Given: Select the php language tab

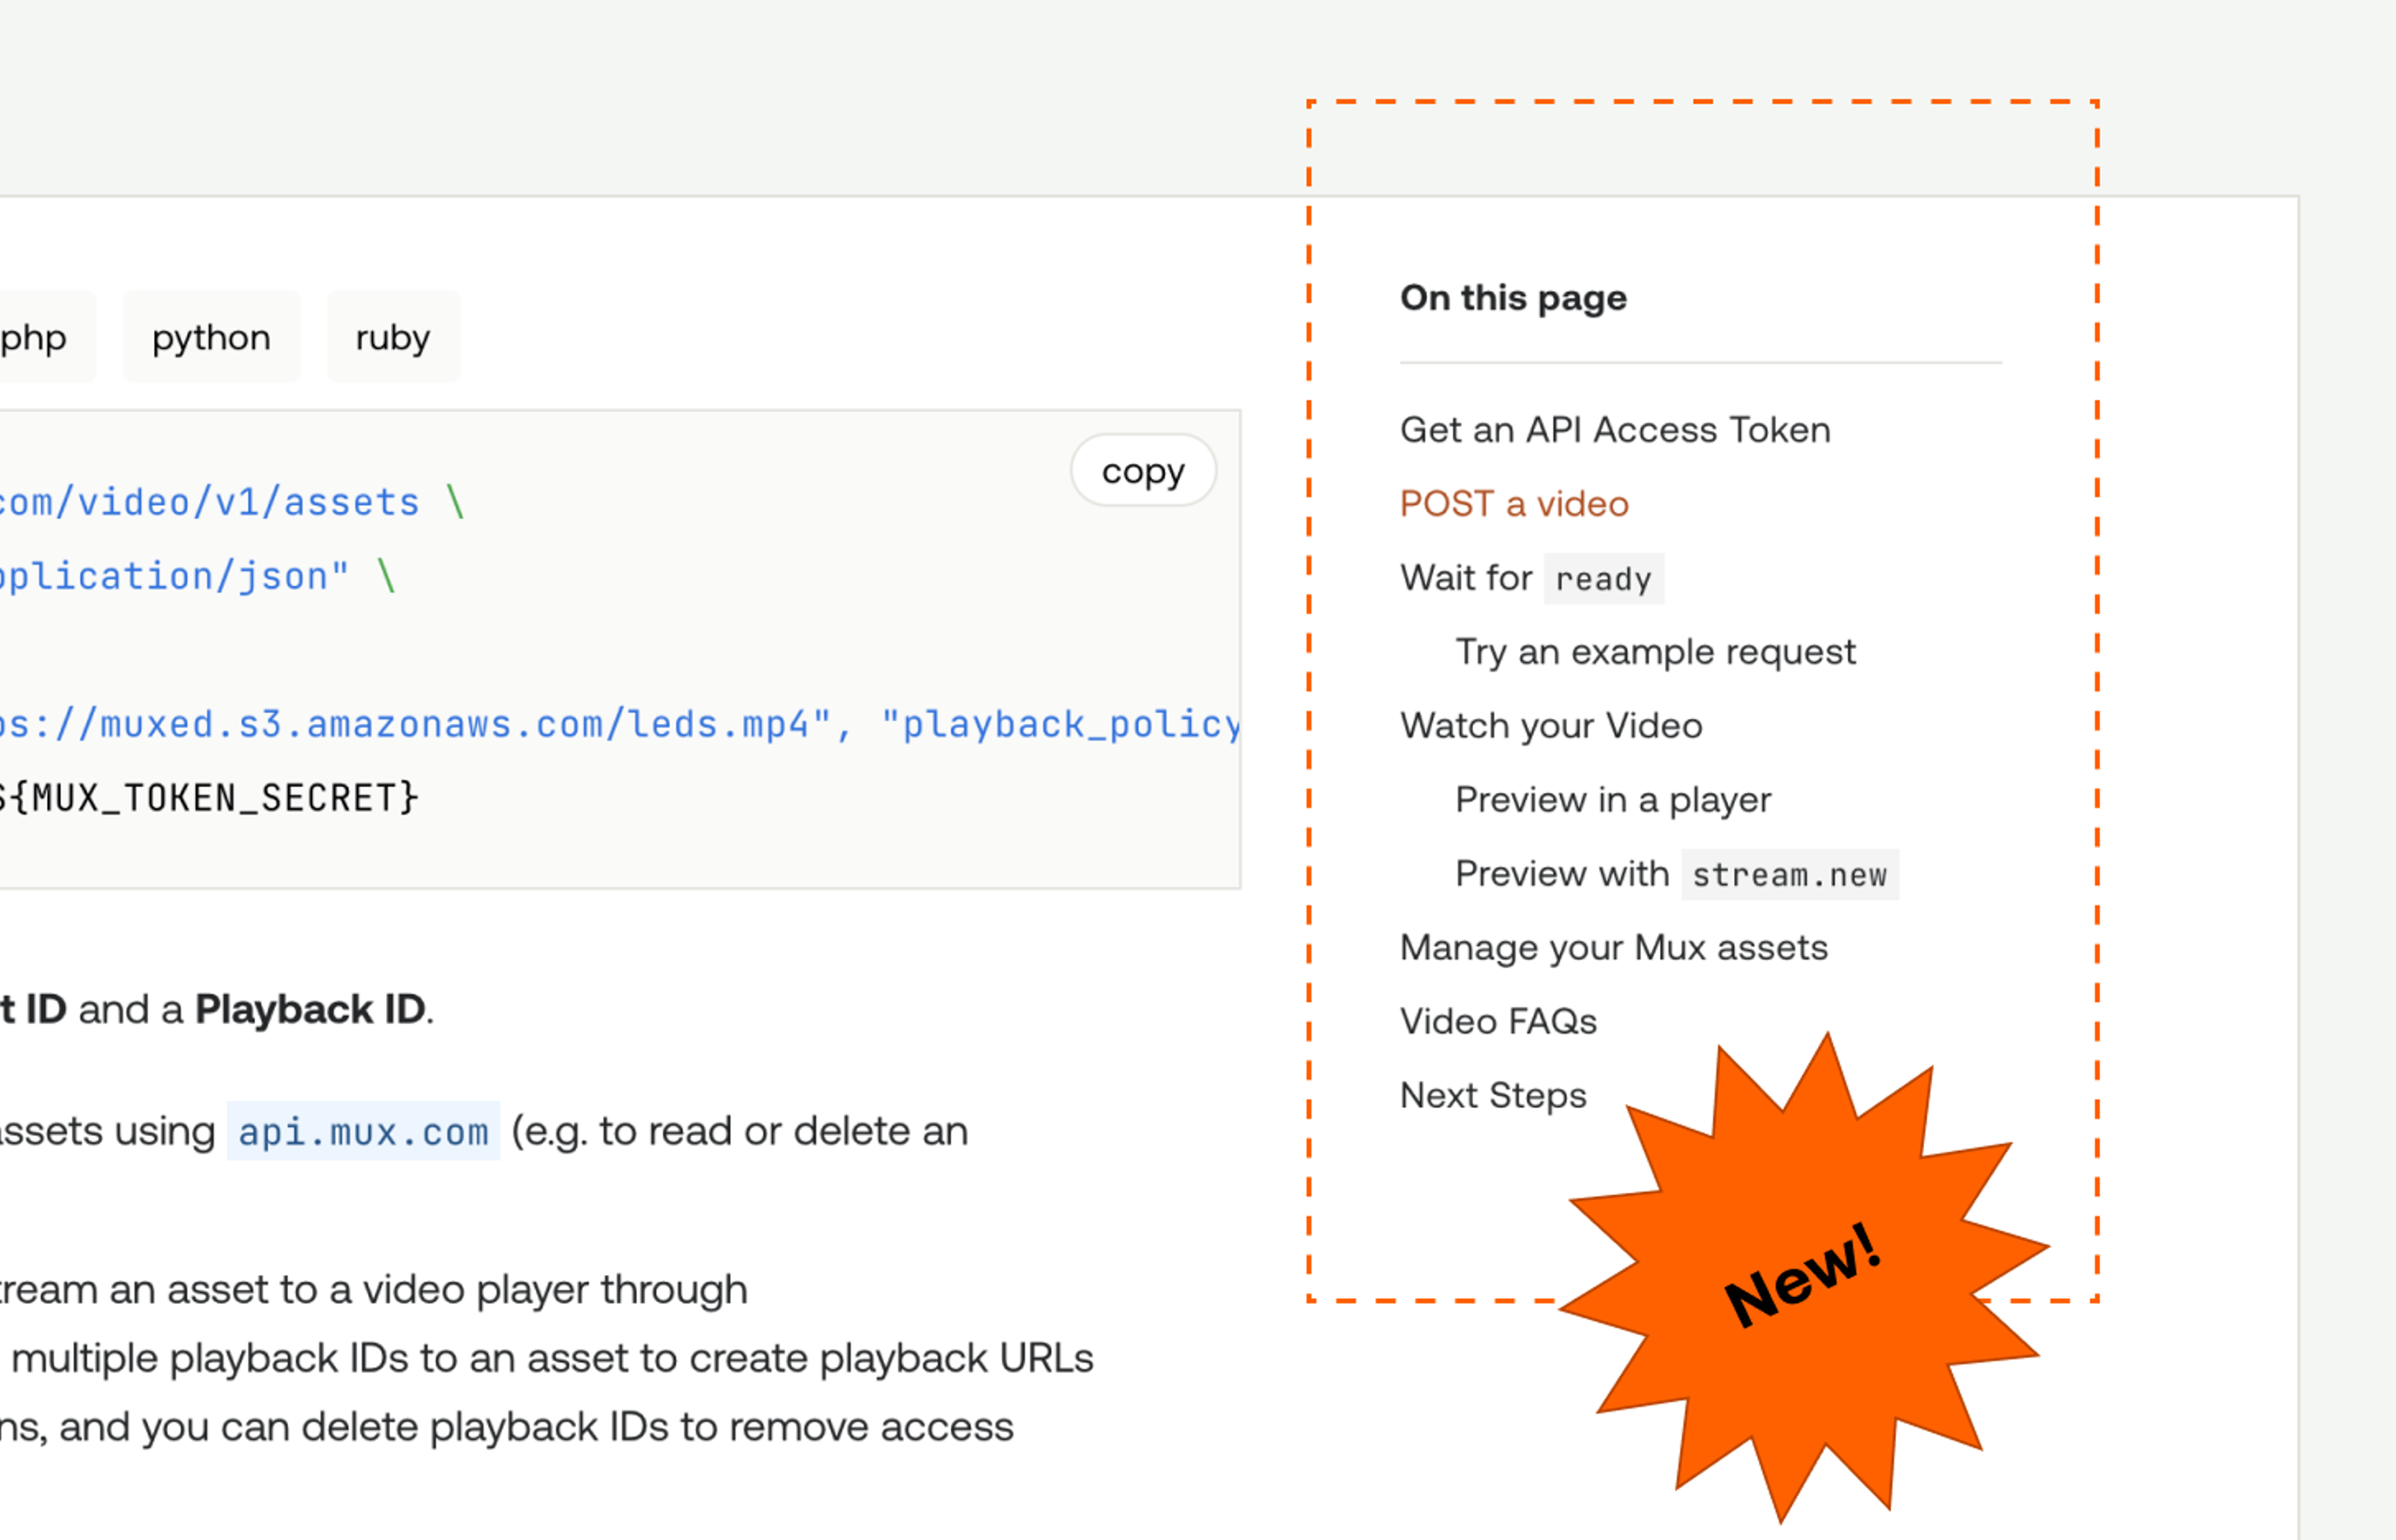Looking at the screenshot, I should [35, 338].
